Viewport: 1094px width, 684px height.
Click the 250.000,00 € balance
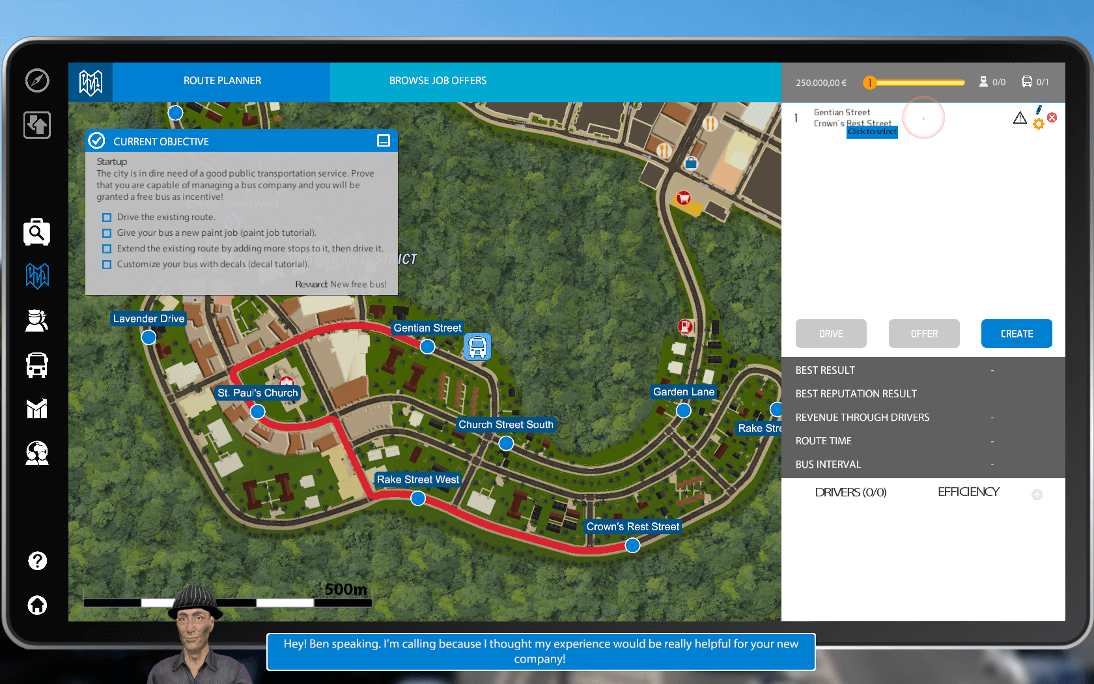pyautogui.click(x=821, y=83)
